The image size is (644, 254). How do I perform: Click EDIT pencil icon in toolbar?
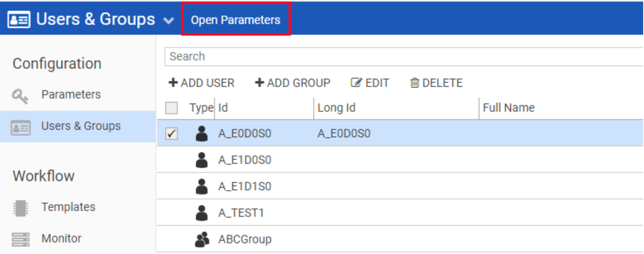[x=356, y=83]
